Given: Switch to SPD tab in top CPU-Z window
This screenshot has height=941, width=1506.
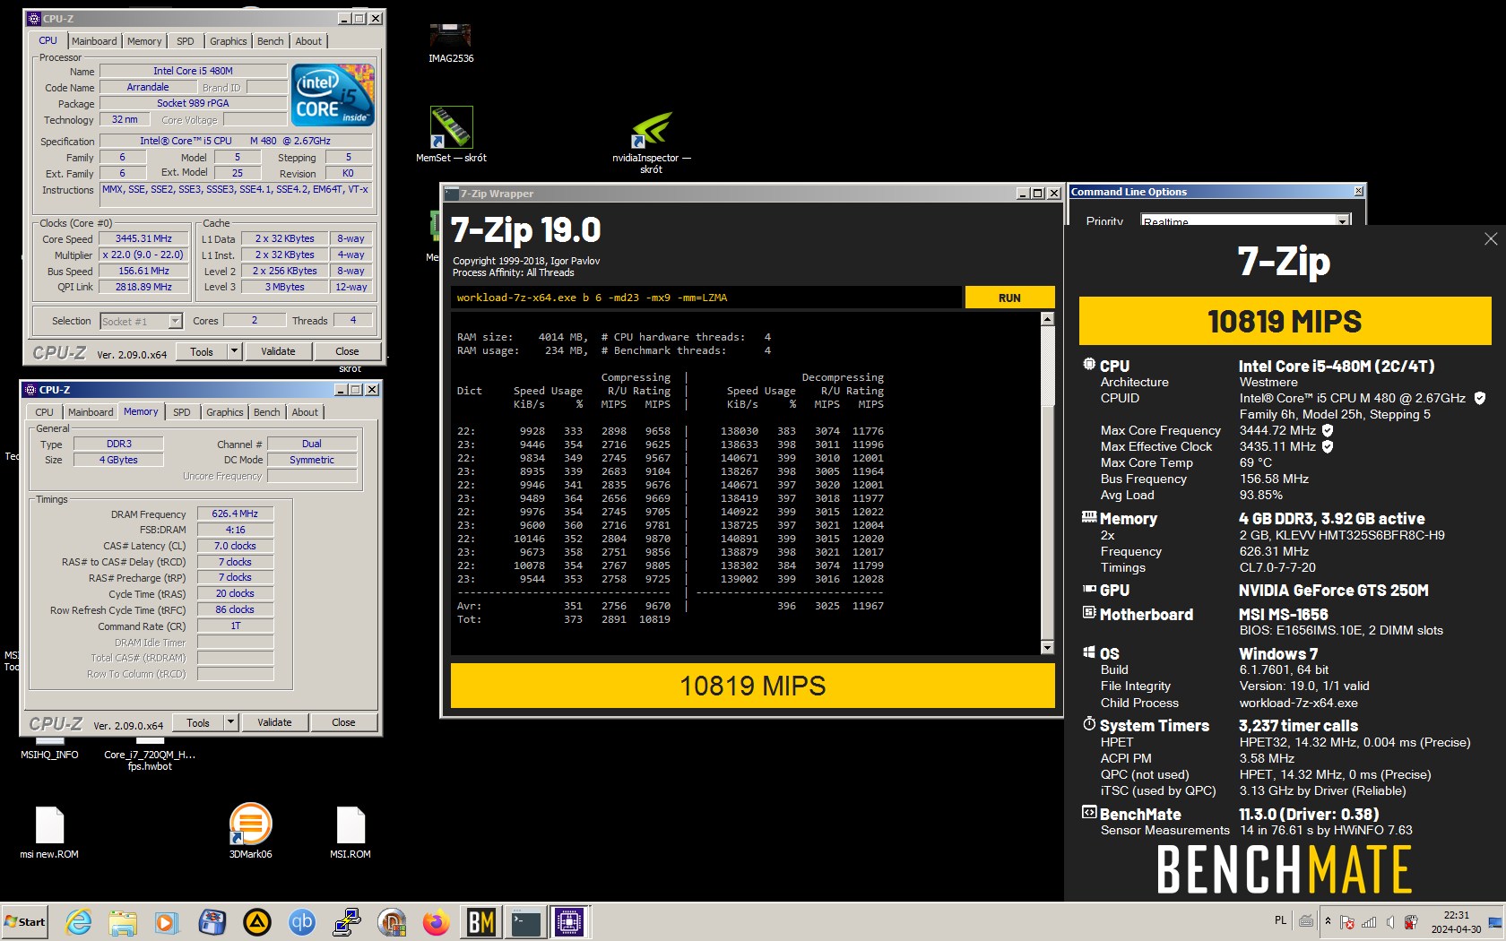Looking at the screenshot, I should pos(185,41).
